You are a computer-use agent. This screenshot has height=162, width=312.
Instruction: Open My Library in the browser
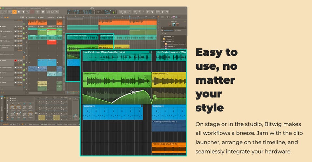(169, 39)
